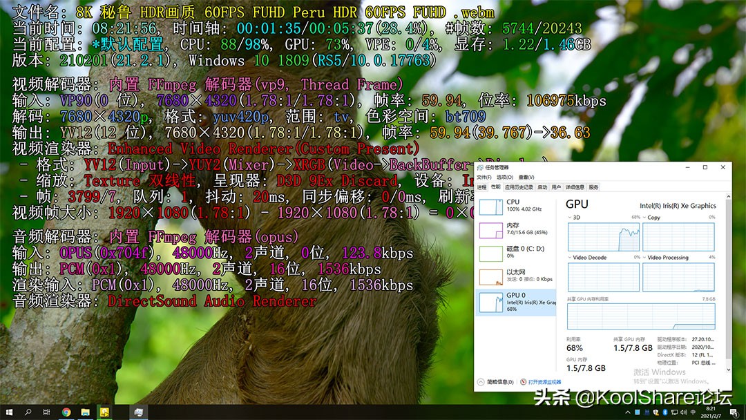Open the 3D engine selector dropdown
Screen dimensions: 746x420
[571, 218]
